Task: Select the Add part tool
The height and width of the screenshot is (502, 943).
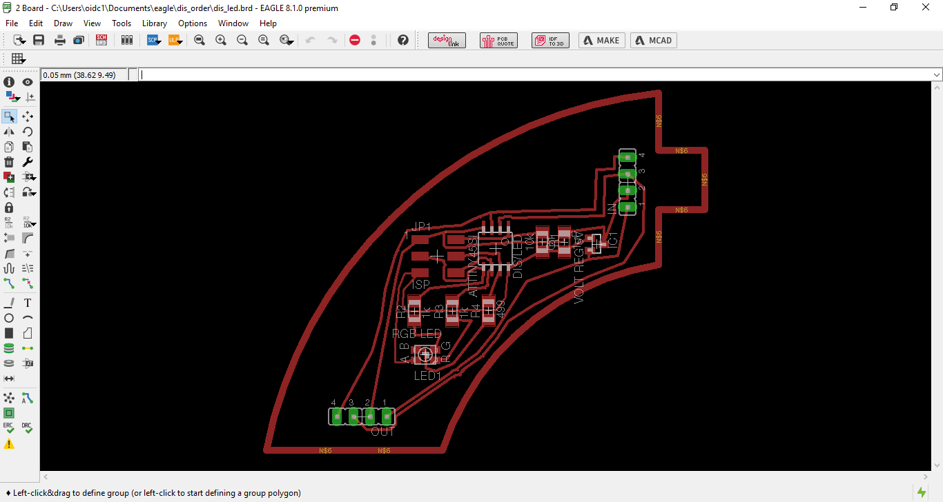Action: pyautogui.click(x=9, y=177)
